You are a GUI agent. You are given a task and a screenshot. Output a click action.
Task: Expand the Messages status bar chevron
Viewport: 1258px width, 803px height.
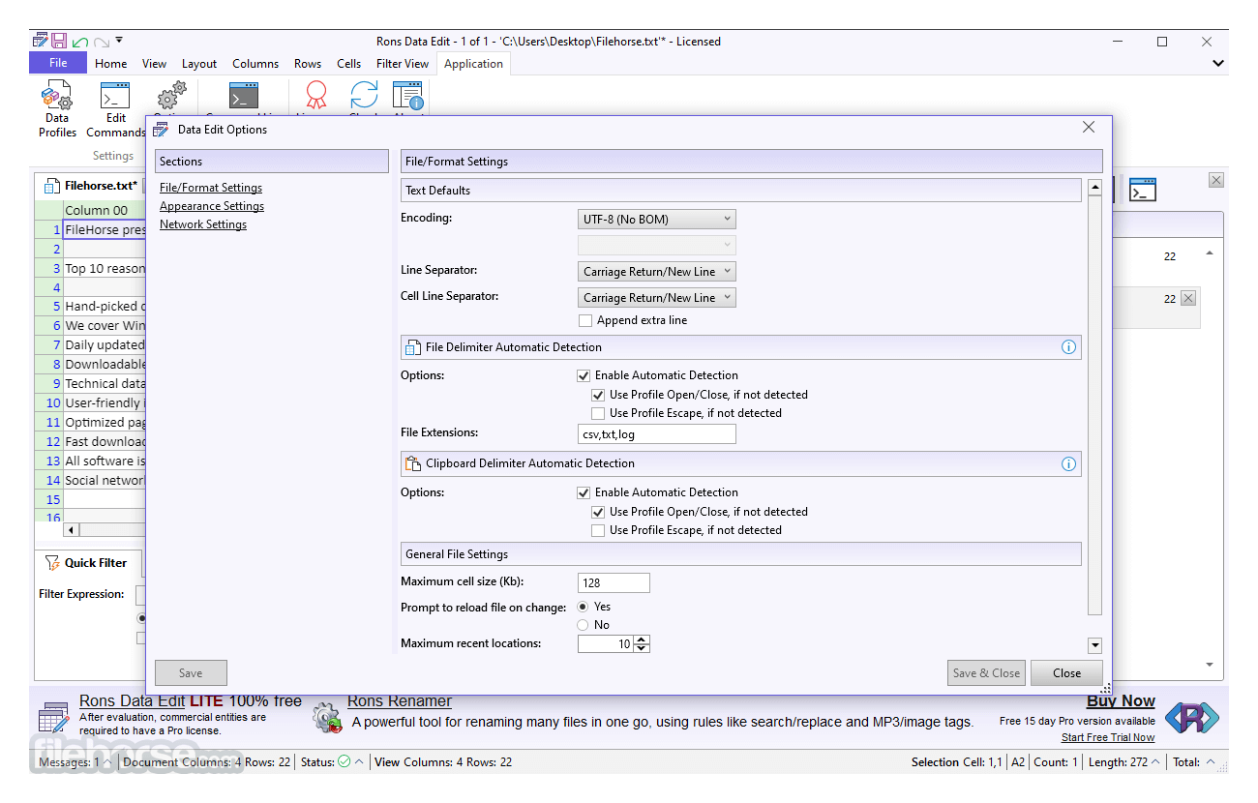tap(107, 762)
